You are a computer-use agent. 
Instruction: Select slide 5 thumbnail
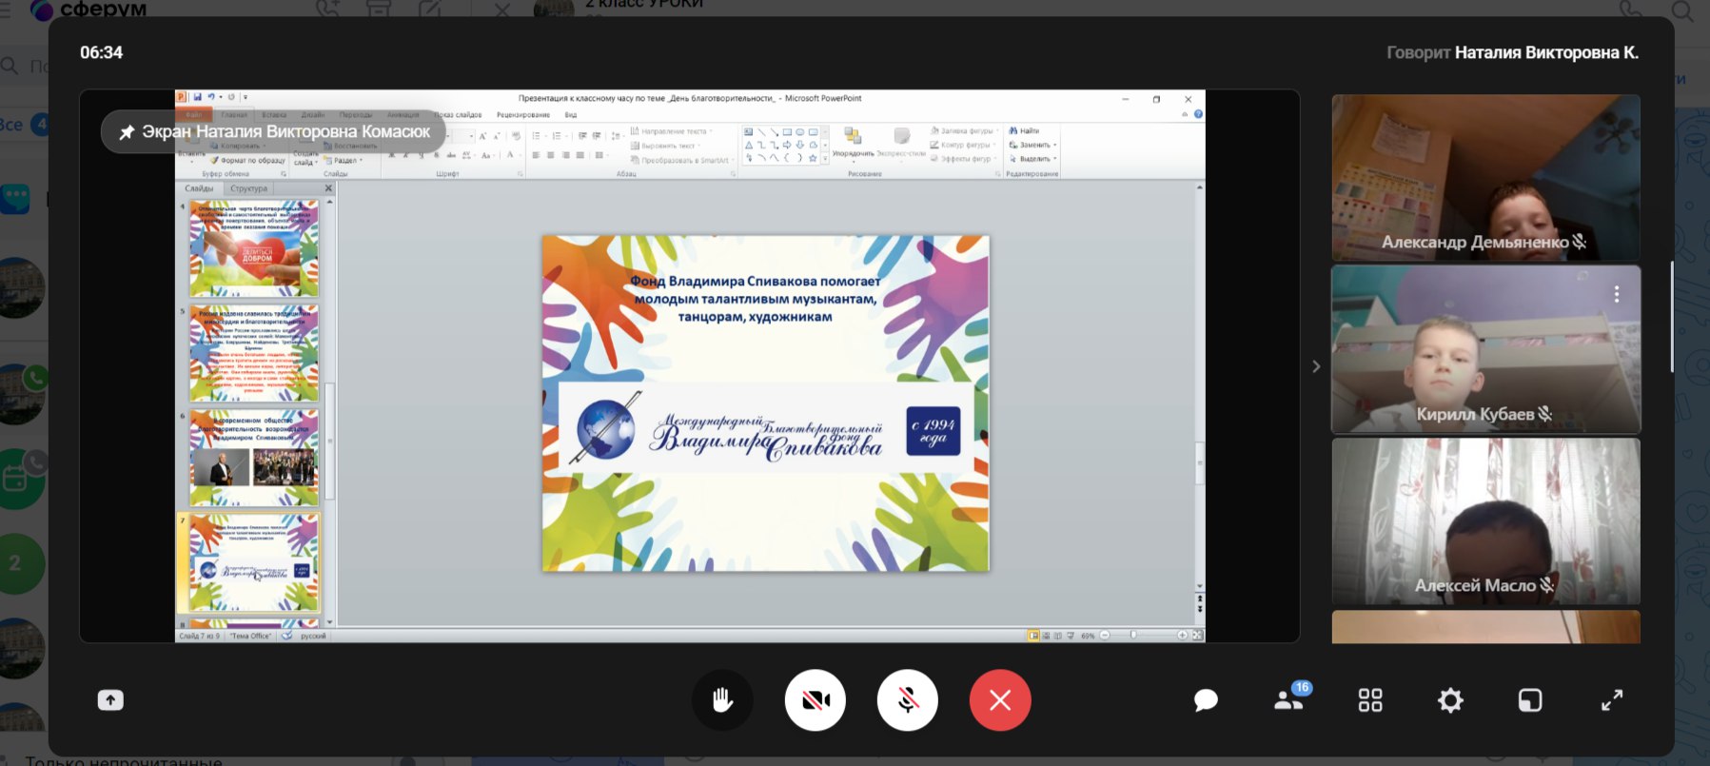(254, 353)
